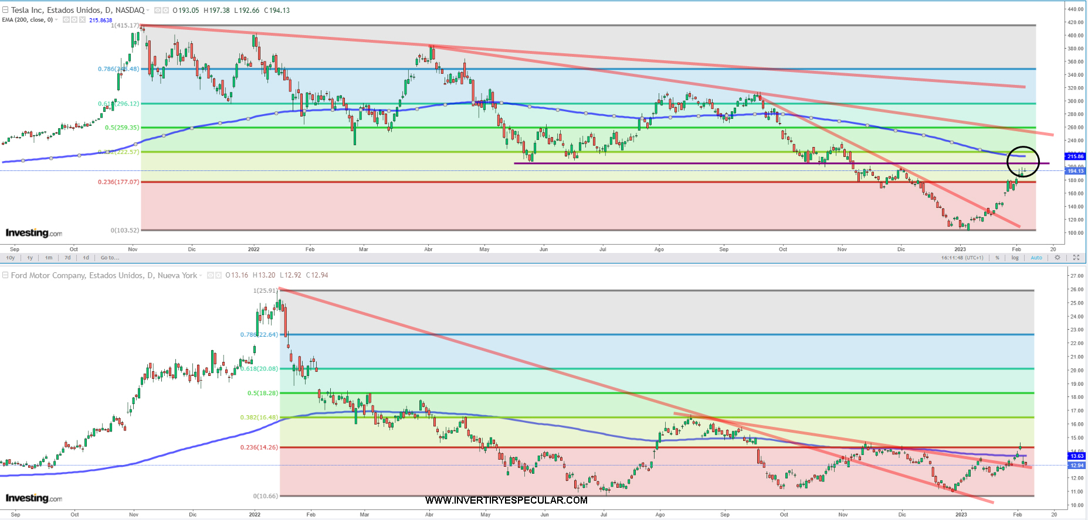
Task: Hide the EMA 200 indicator
Action: coord(66,20)
